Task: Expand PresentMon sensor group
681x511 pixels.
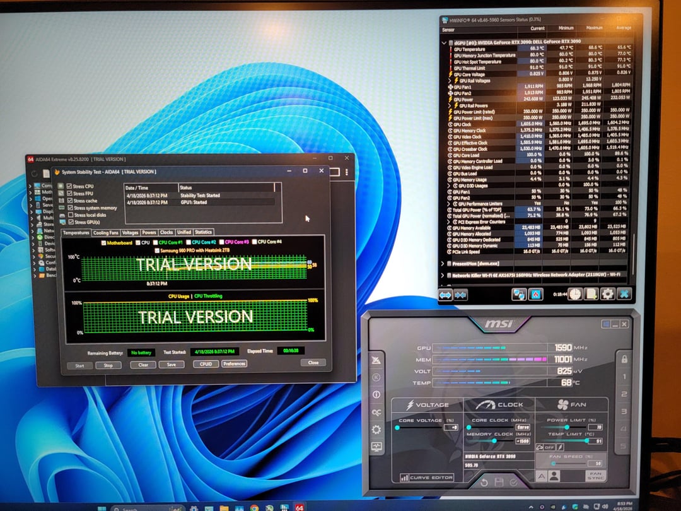Action: [443, 263]
